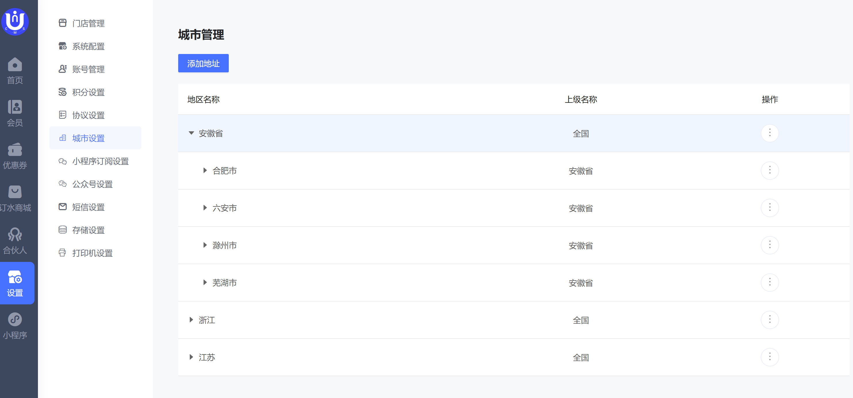Screen dimensions: 853x398
Task: Click the 滁州市 region name
Action: (224, 246)
